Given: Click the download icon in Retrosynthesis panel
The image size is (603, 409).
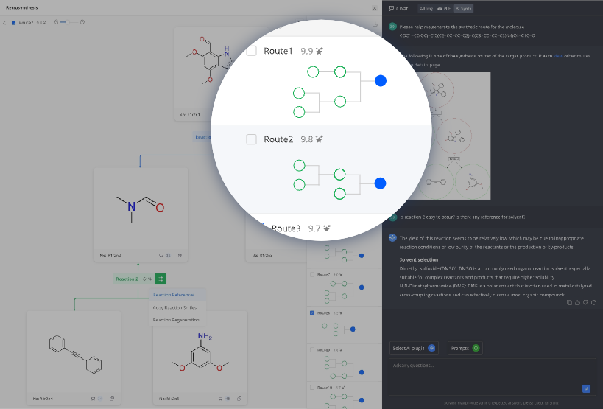Looking at the screenshot, I should coord(375,23).
